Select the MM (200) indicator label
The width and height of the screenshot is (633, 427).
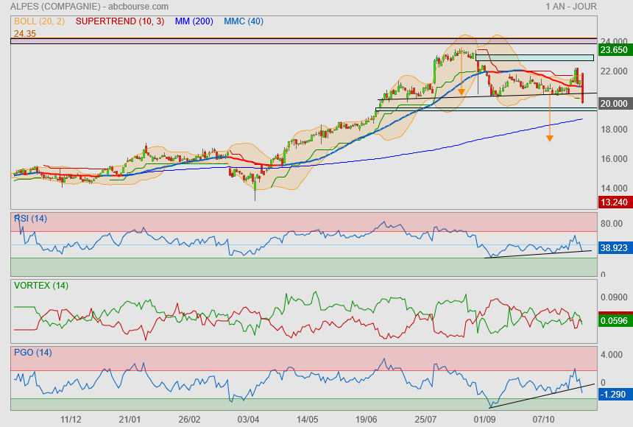click(194, 21)
